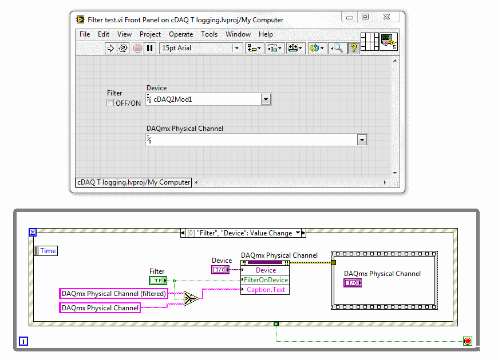Click the event timeout hourglass terminal
Viewport: 498px width, 360px height.
[x=33, y=232]
